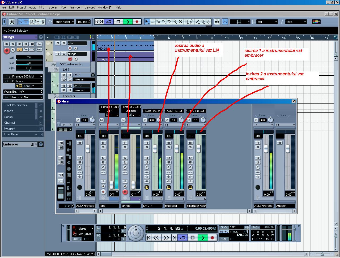Mute the tobe track

[x=58, y=43]
